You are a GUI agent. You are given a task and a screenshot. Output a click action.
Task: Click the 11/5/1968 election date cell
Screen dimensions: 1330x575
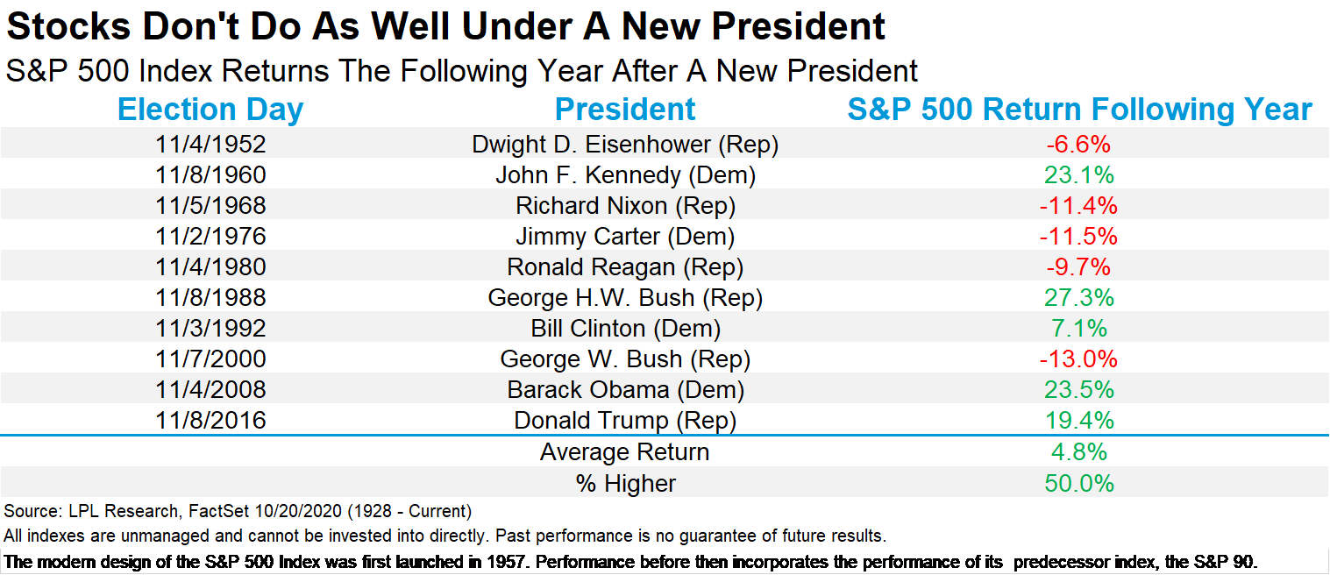(x=210, y=206)
